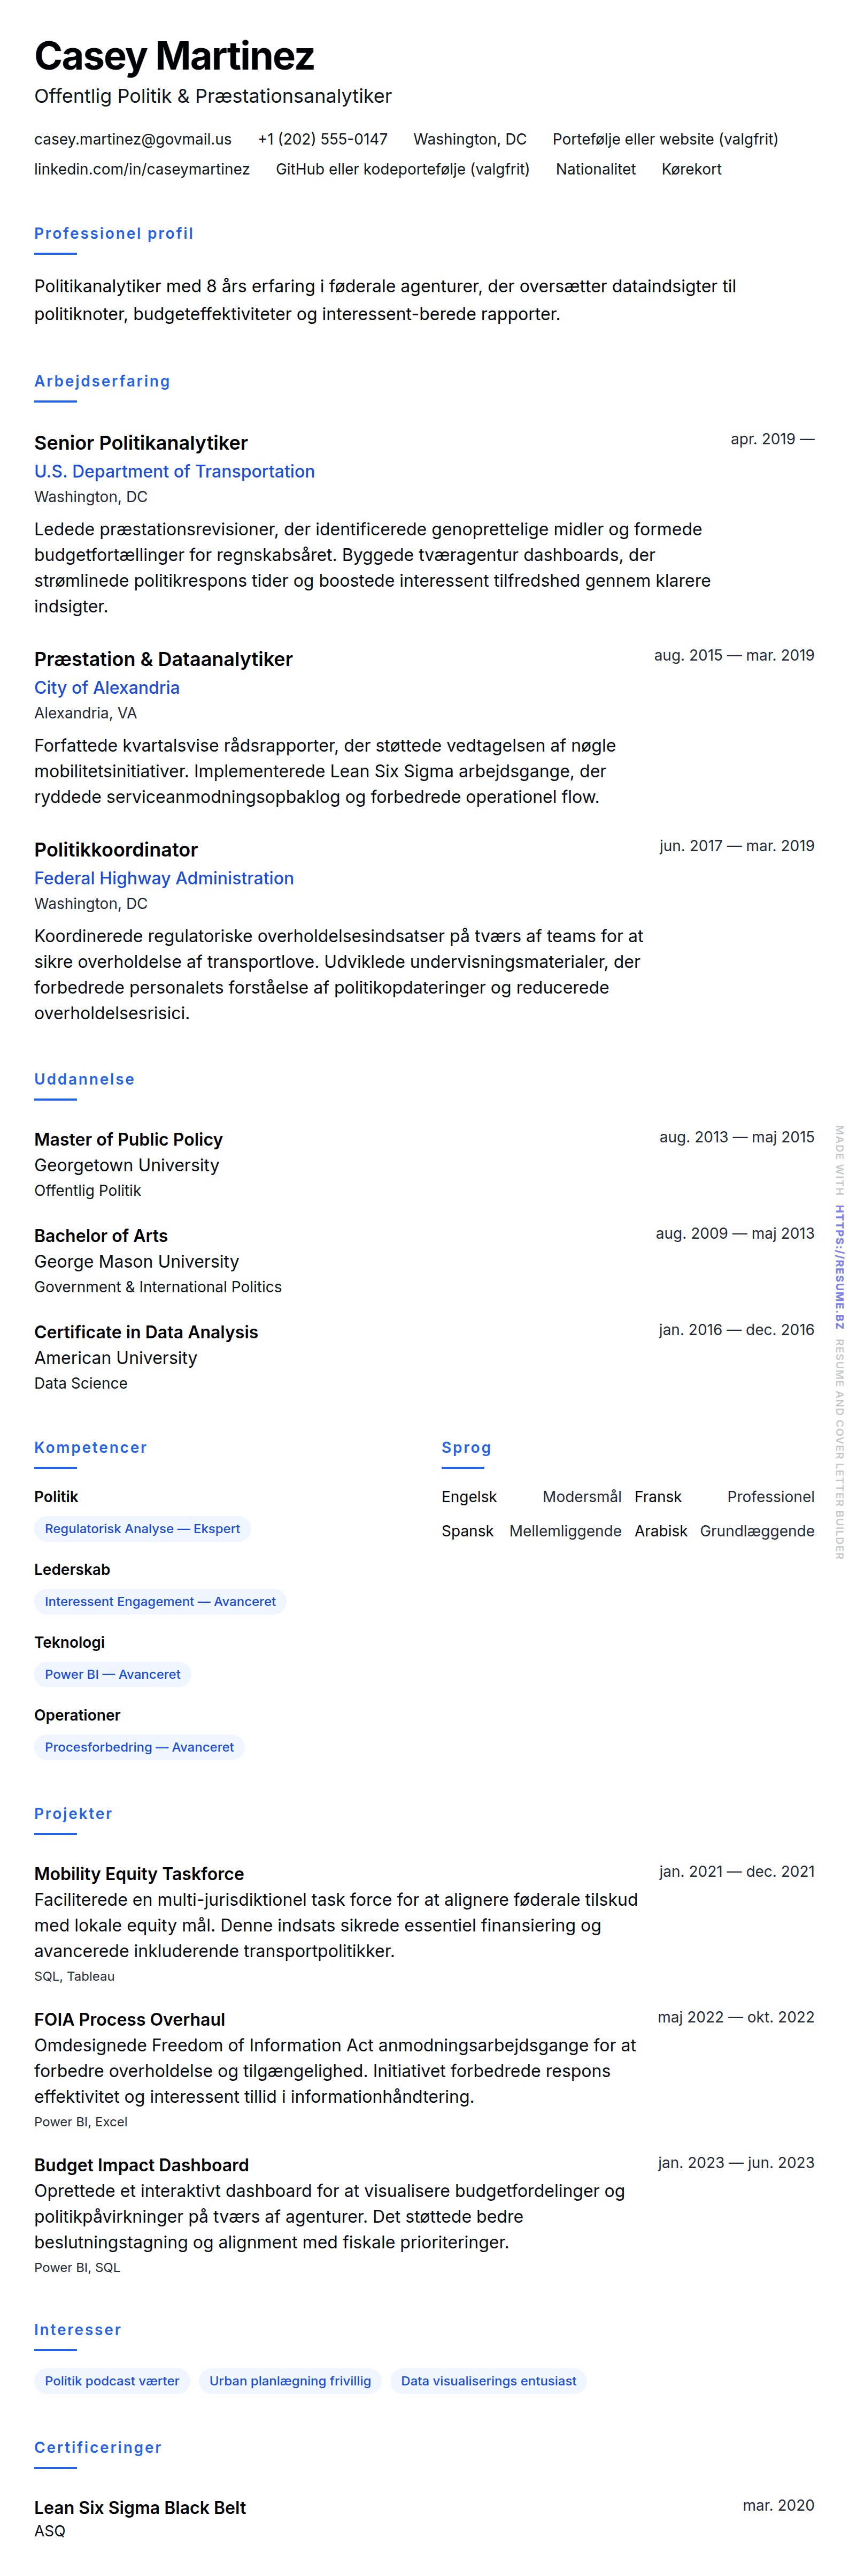Open the HTTPS://RESUME.BZ watermark link
The width and height of the screenshot is (849, 2576).
839,1267
